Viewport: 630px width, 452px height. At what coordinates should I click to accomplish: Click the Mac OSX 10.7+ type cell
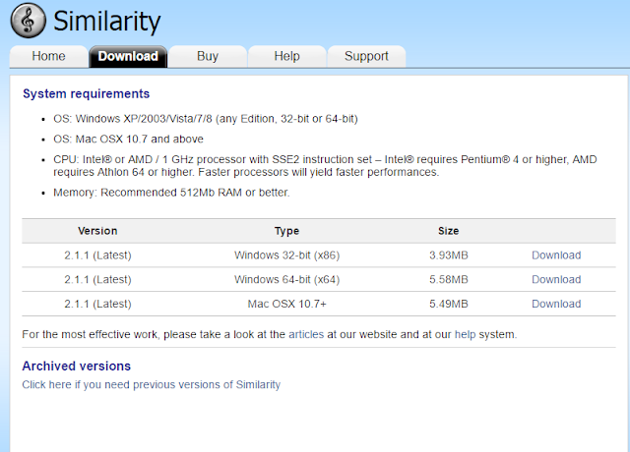point(286,304)
